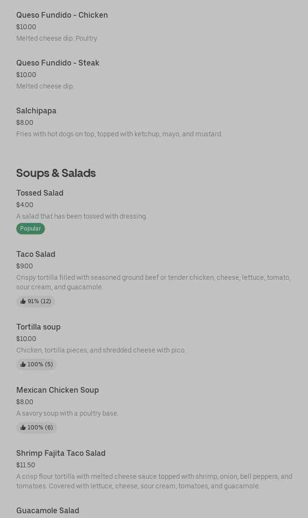Choose the Mexican Chicken Soup item
Screen dimensions: 308x518
[x=57, y=390]
